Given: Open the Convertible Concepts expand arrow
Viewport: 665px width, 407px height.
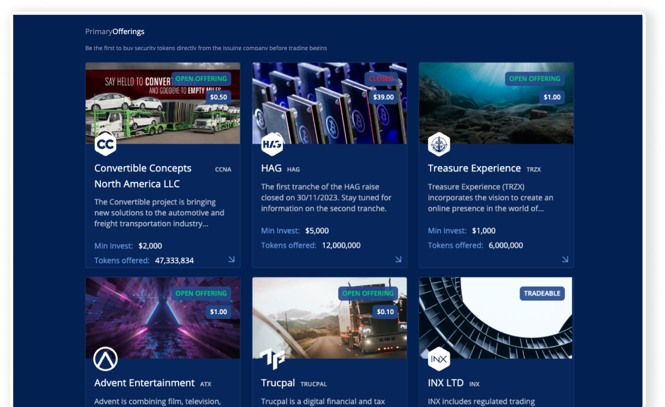Looking at the screenshot, I should pos(232,259).
